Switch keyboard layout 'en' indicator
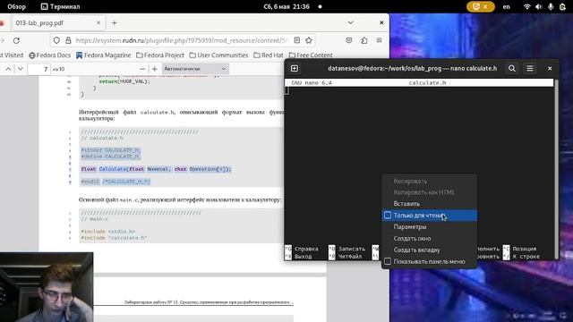 pos(506,6)
